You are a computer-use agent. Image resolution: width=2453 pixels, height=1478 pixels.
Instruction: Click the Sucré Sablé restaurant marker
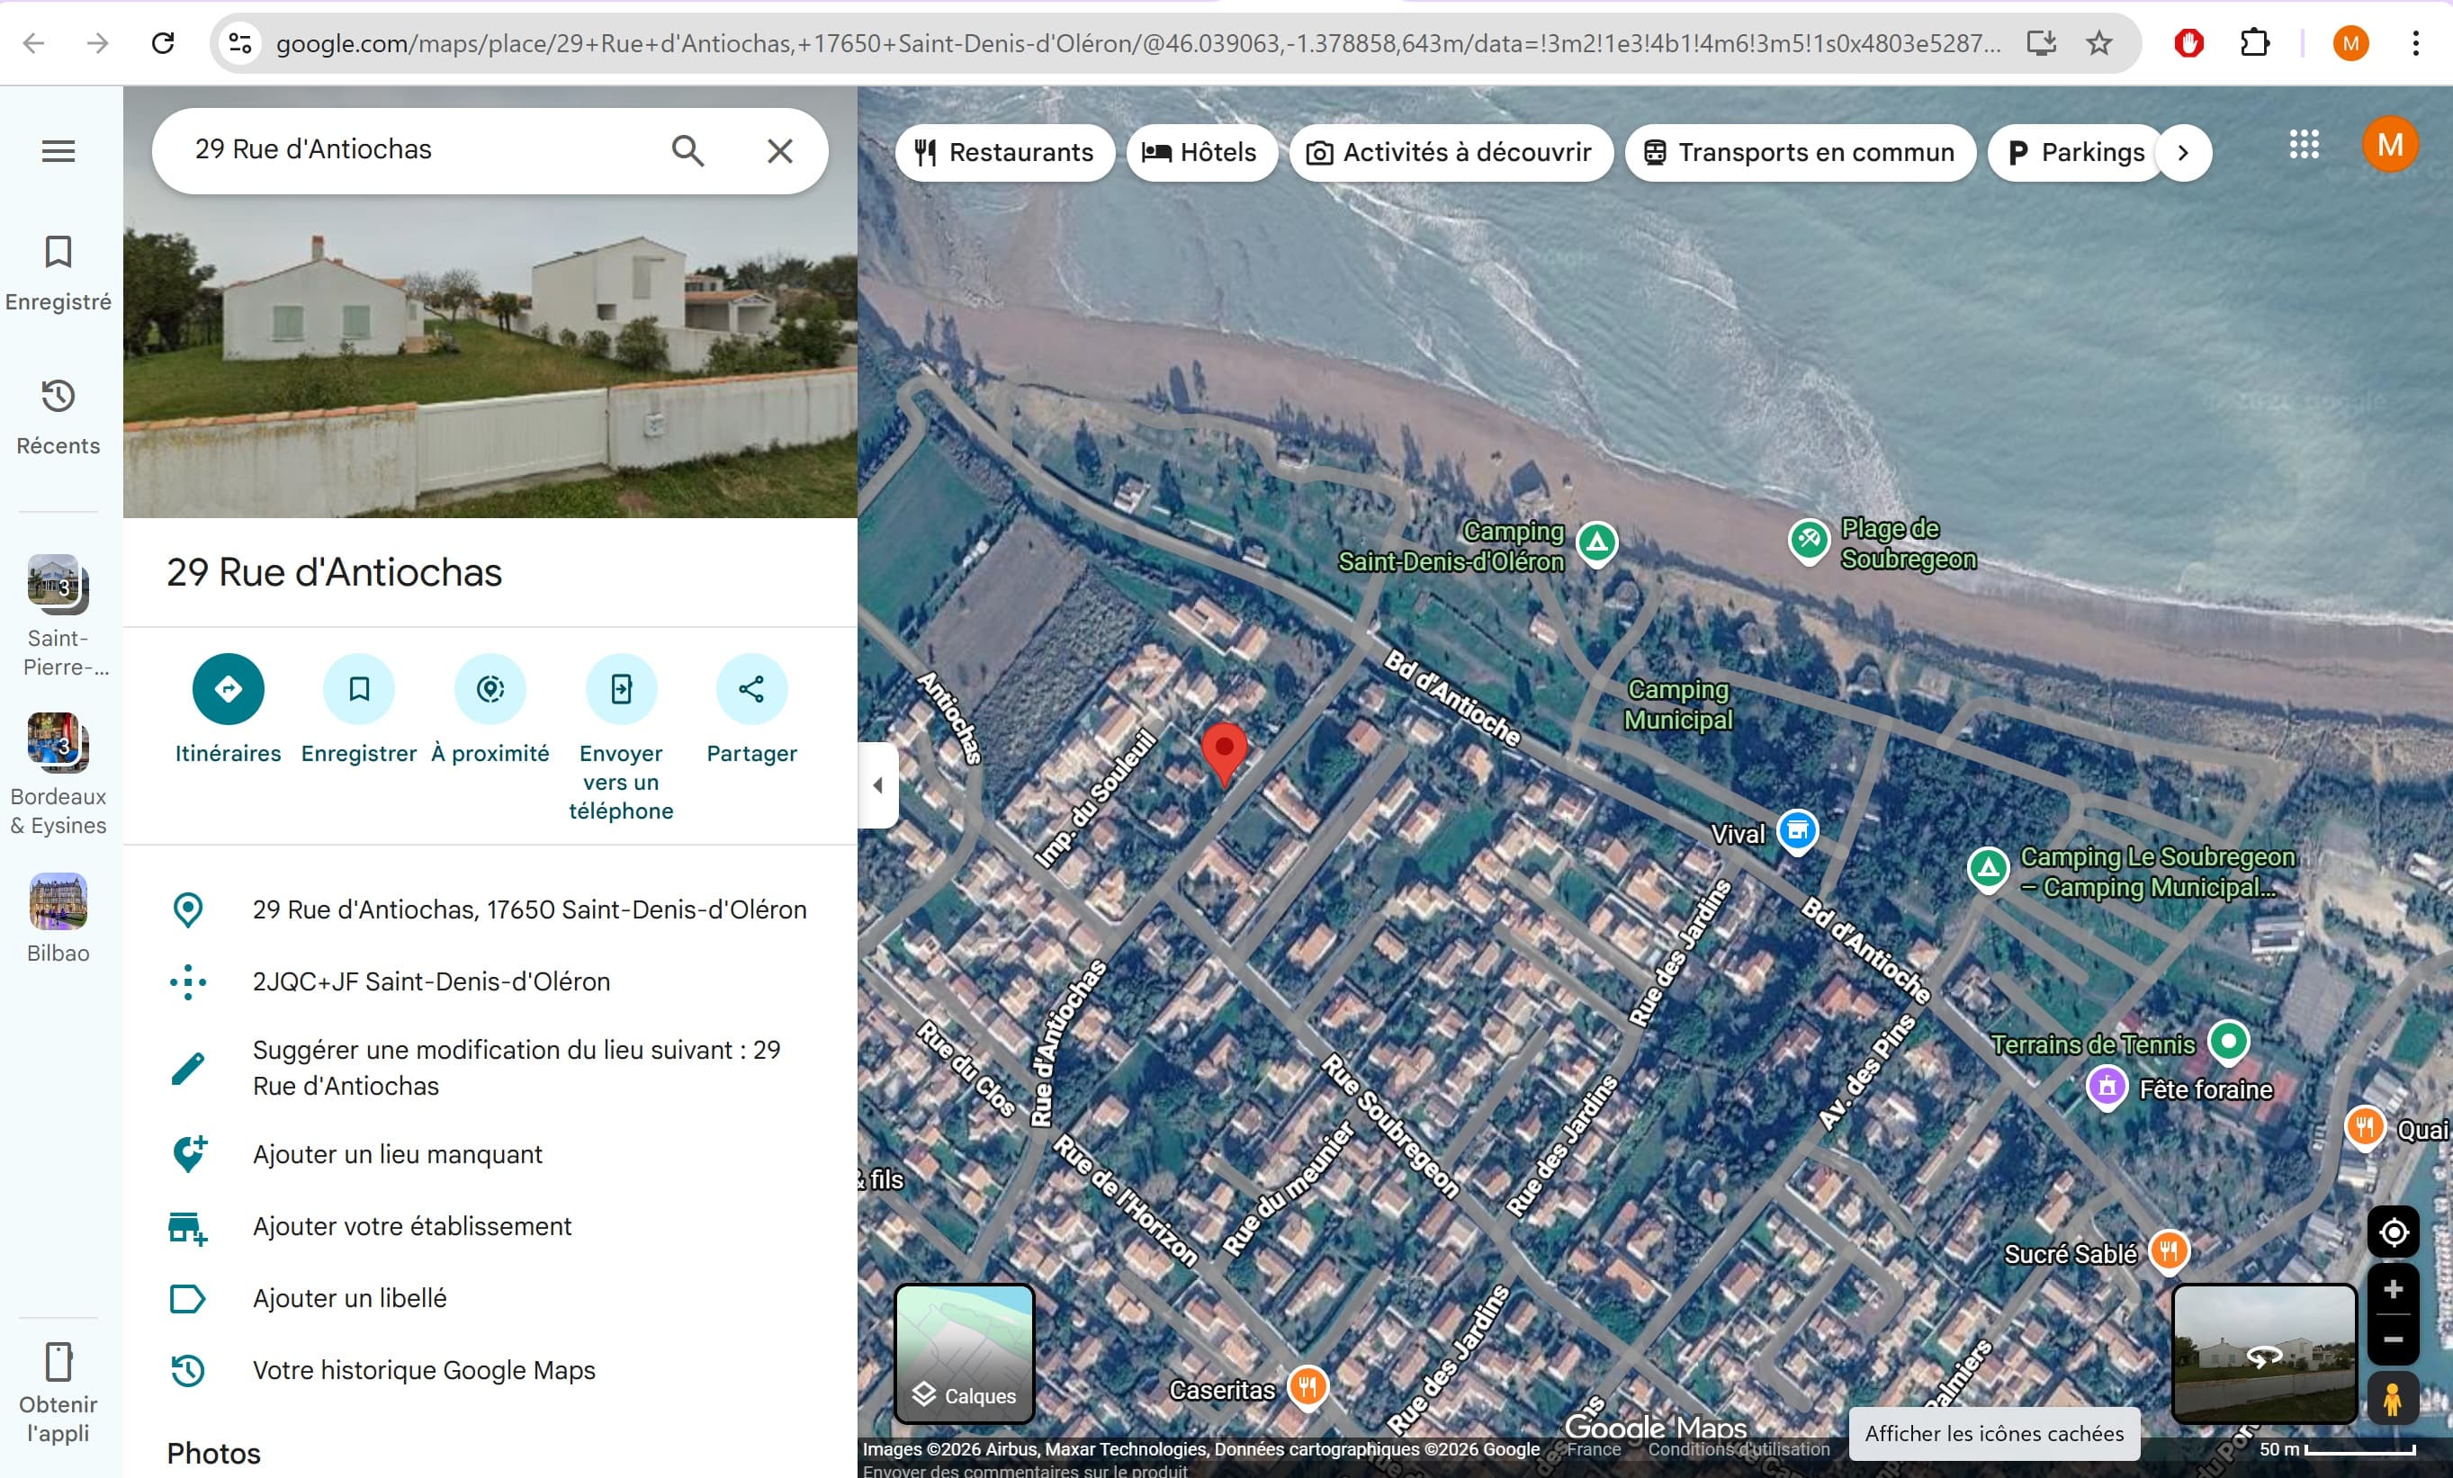pos(2169,1250)
